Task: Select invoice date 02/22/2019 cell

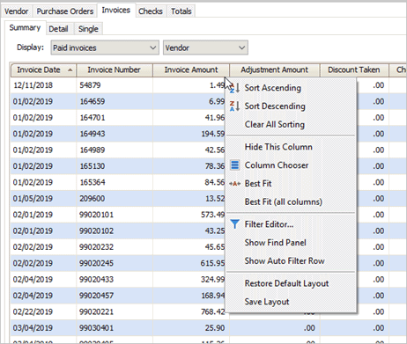Action: tap(43, 311)
